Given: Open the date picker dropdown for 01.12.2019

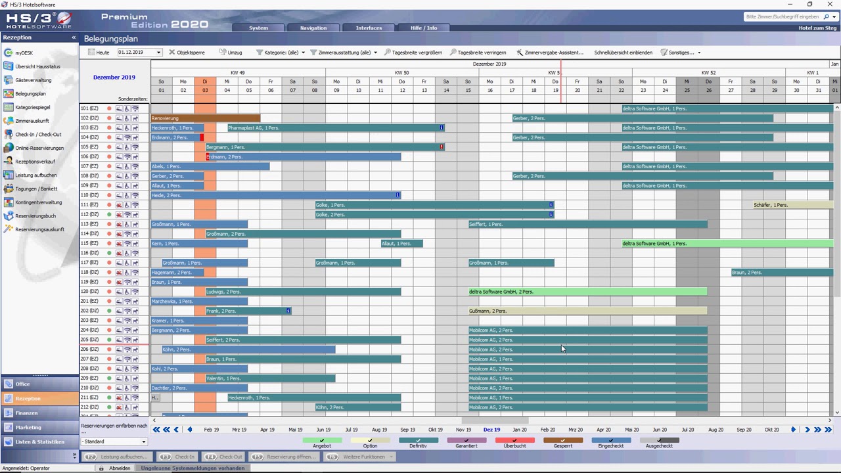Looking at the screenshot, I should (x=158, y=53).
